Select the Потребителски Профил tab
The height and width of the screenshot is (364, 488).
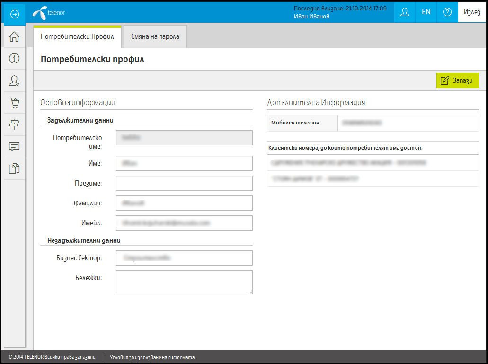[77, 37]
